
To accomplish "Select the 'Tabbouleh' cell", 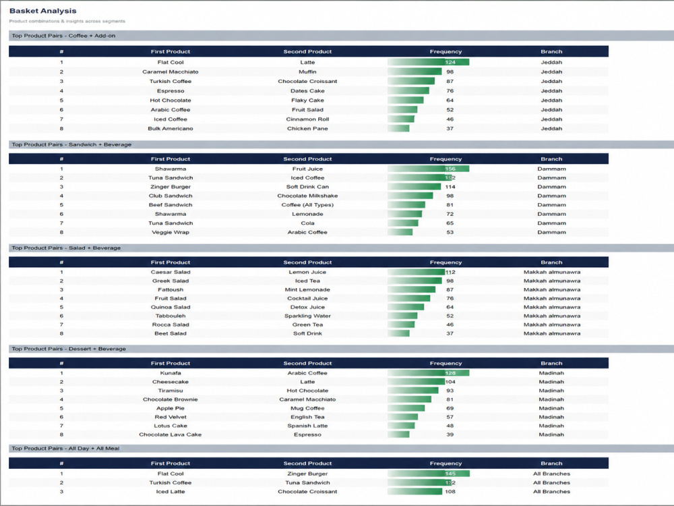I will pos(171,316).
